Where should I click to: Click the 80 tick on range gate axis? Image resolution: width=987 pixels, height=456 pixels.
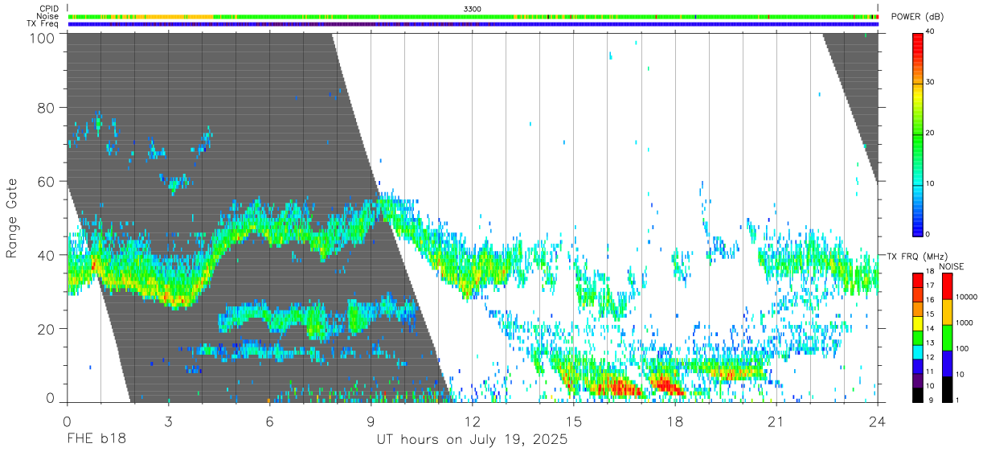(x=47, y=108)
